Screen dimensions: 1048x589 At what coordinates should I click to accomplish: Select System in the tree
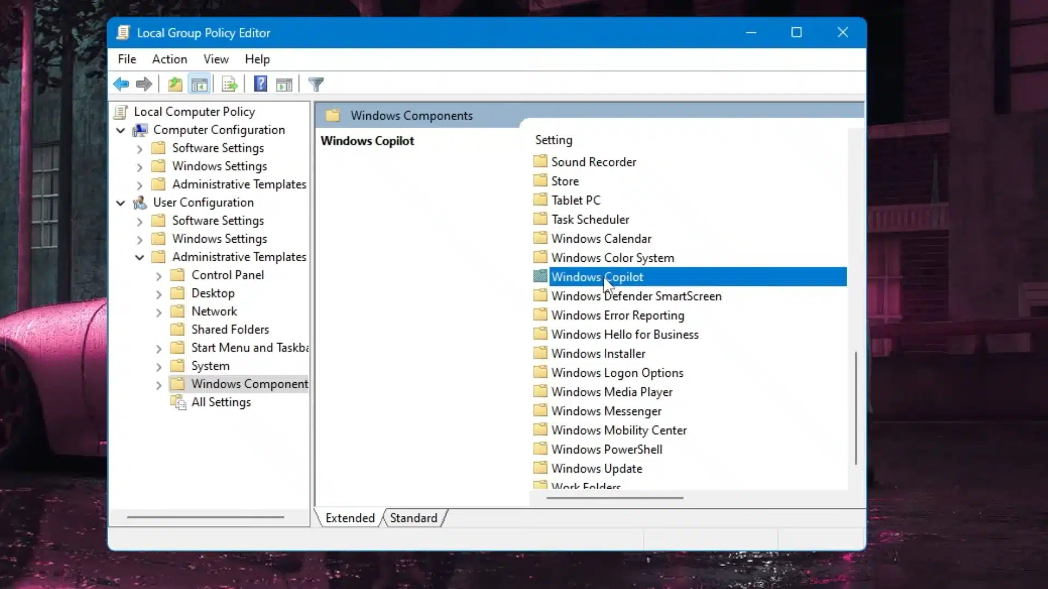click(210, 366)
